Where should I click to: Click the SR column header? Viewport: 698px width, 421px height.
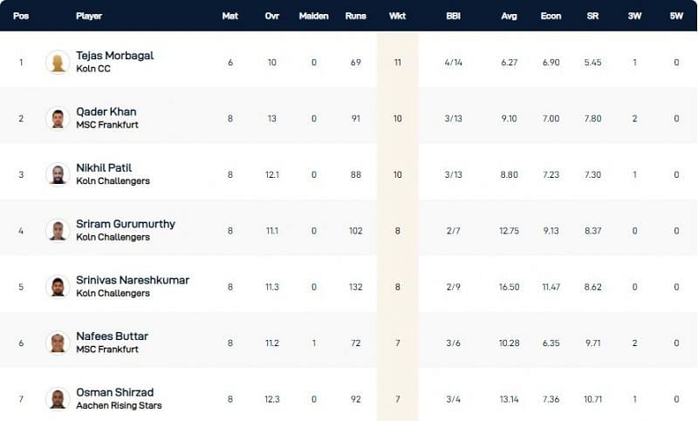point(592,16)
